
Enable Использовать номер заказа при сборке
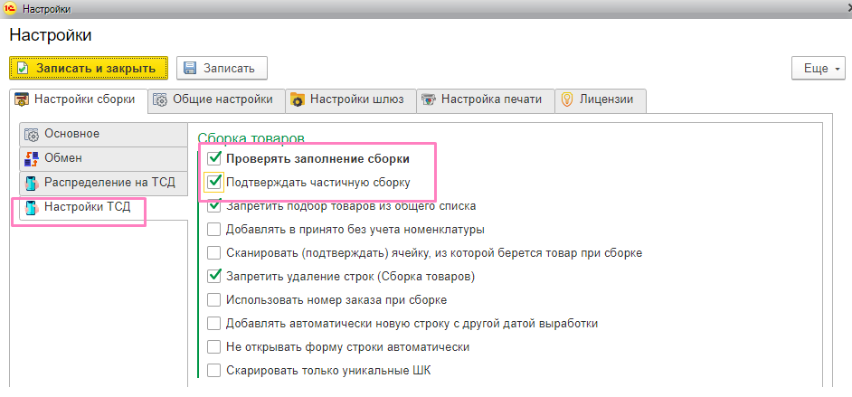214,300
